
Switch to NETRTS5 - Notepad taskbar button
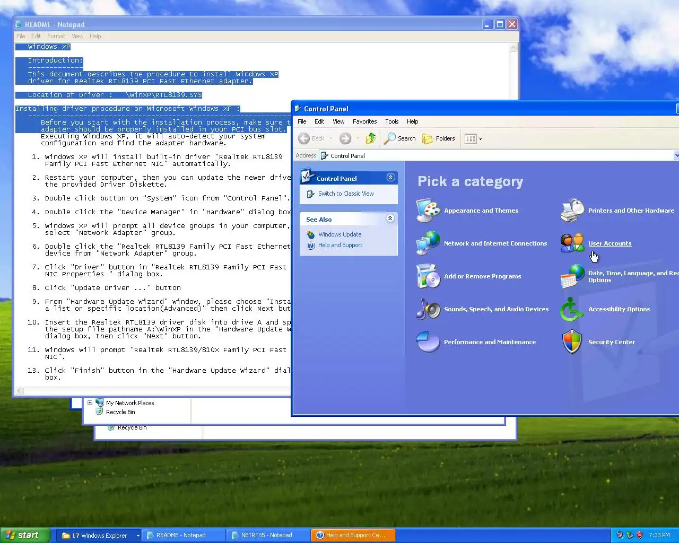(x=268, y=535)
